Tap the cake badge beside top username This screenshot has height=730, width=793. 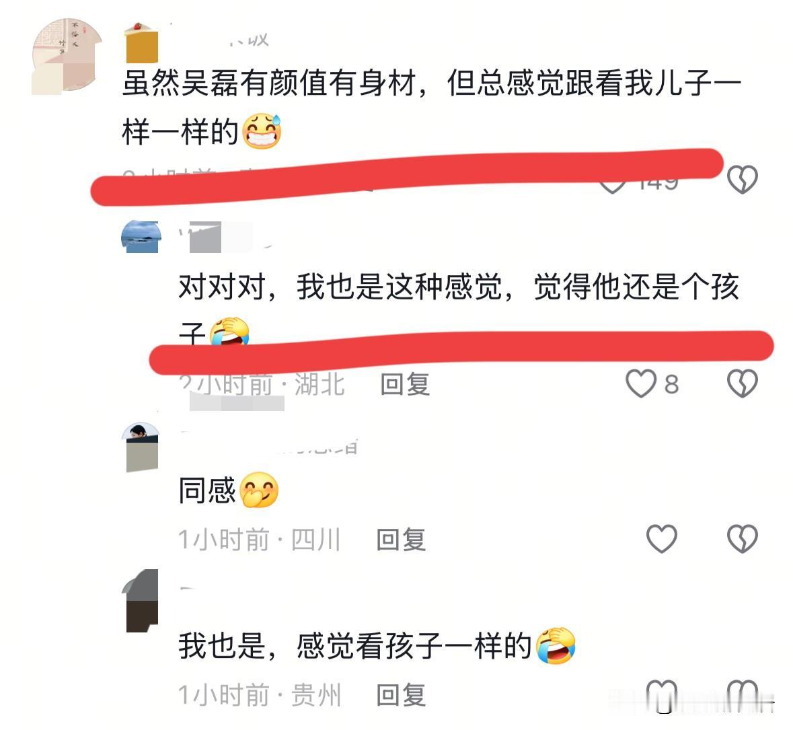point(141,43)
